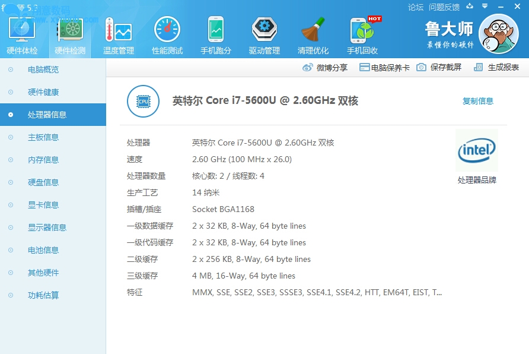Open 手机跑分 phone benchmark
Screen dimensions: 529x354
216,36
